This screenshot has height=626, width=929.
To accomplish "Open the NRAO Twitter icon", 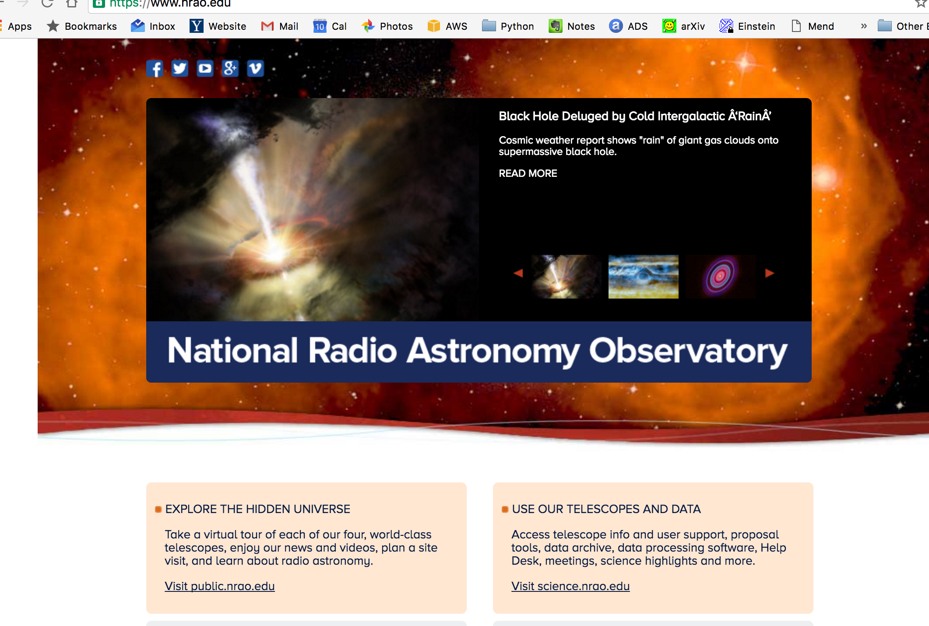I will (x=179, y=68).
